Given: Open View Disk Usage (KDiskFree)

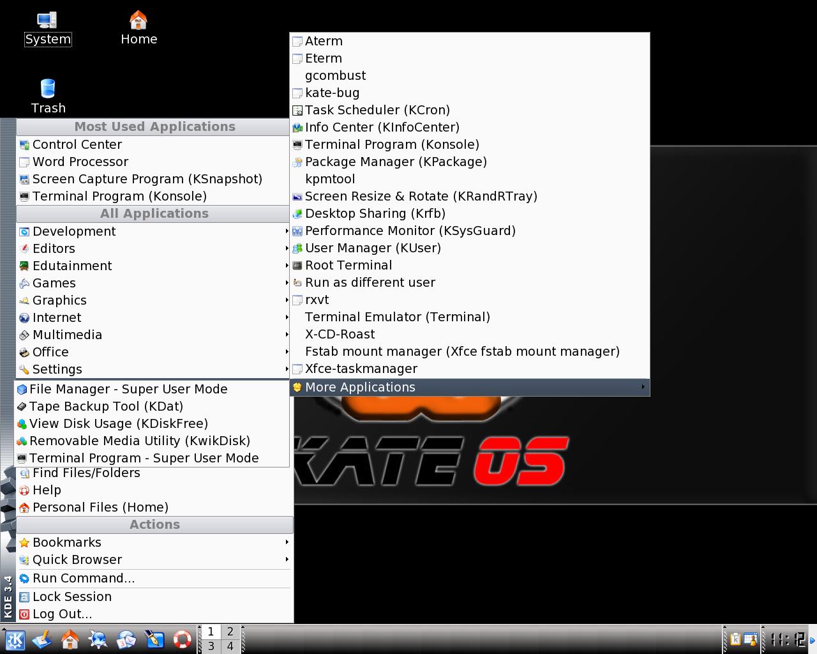Looking at the screenshot, I should (x=151, y=424).
